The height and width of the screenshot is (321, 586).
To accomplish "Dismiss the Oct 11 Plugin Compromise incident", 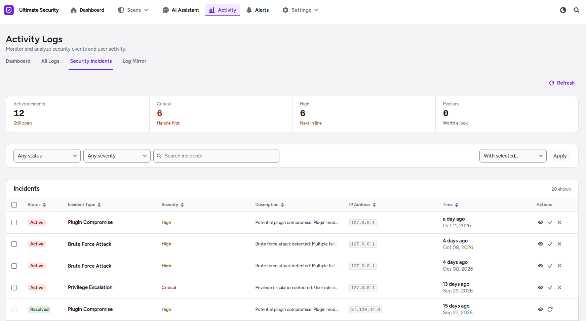I will click(x=559, y=222).
